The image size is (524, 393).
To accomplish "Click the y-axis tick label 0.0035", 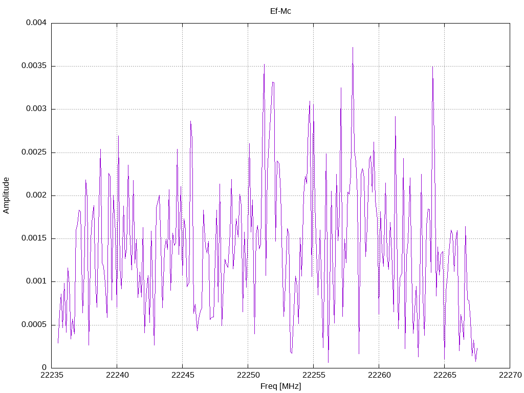I will pos(34,65).
